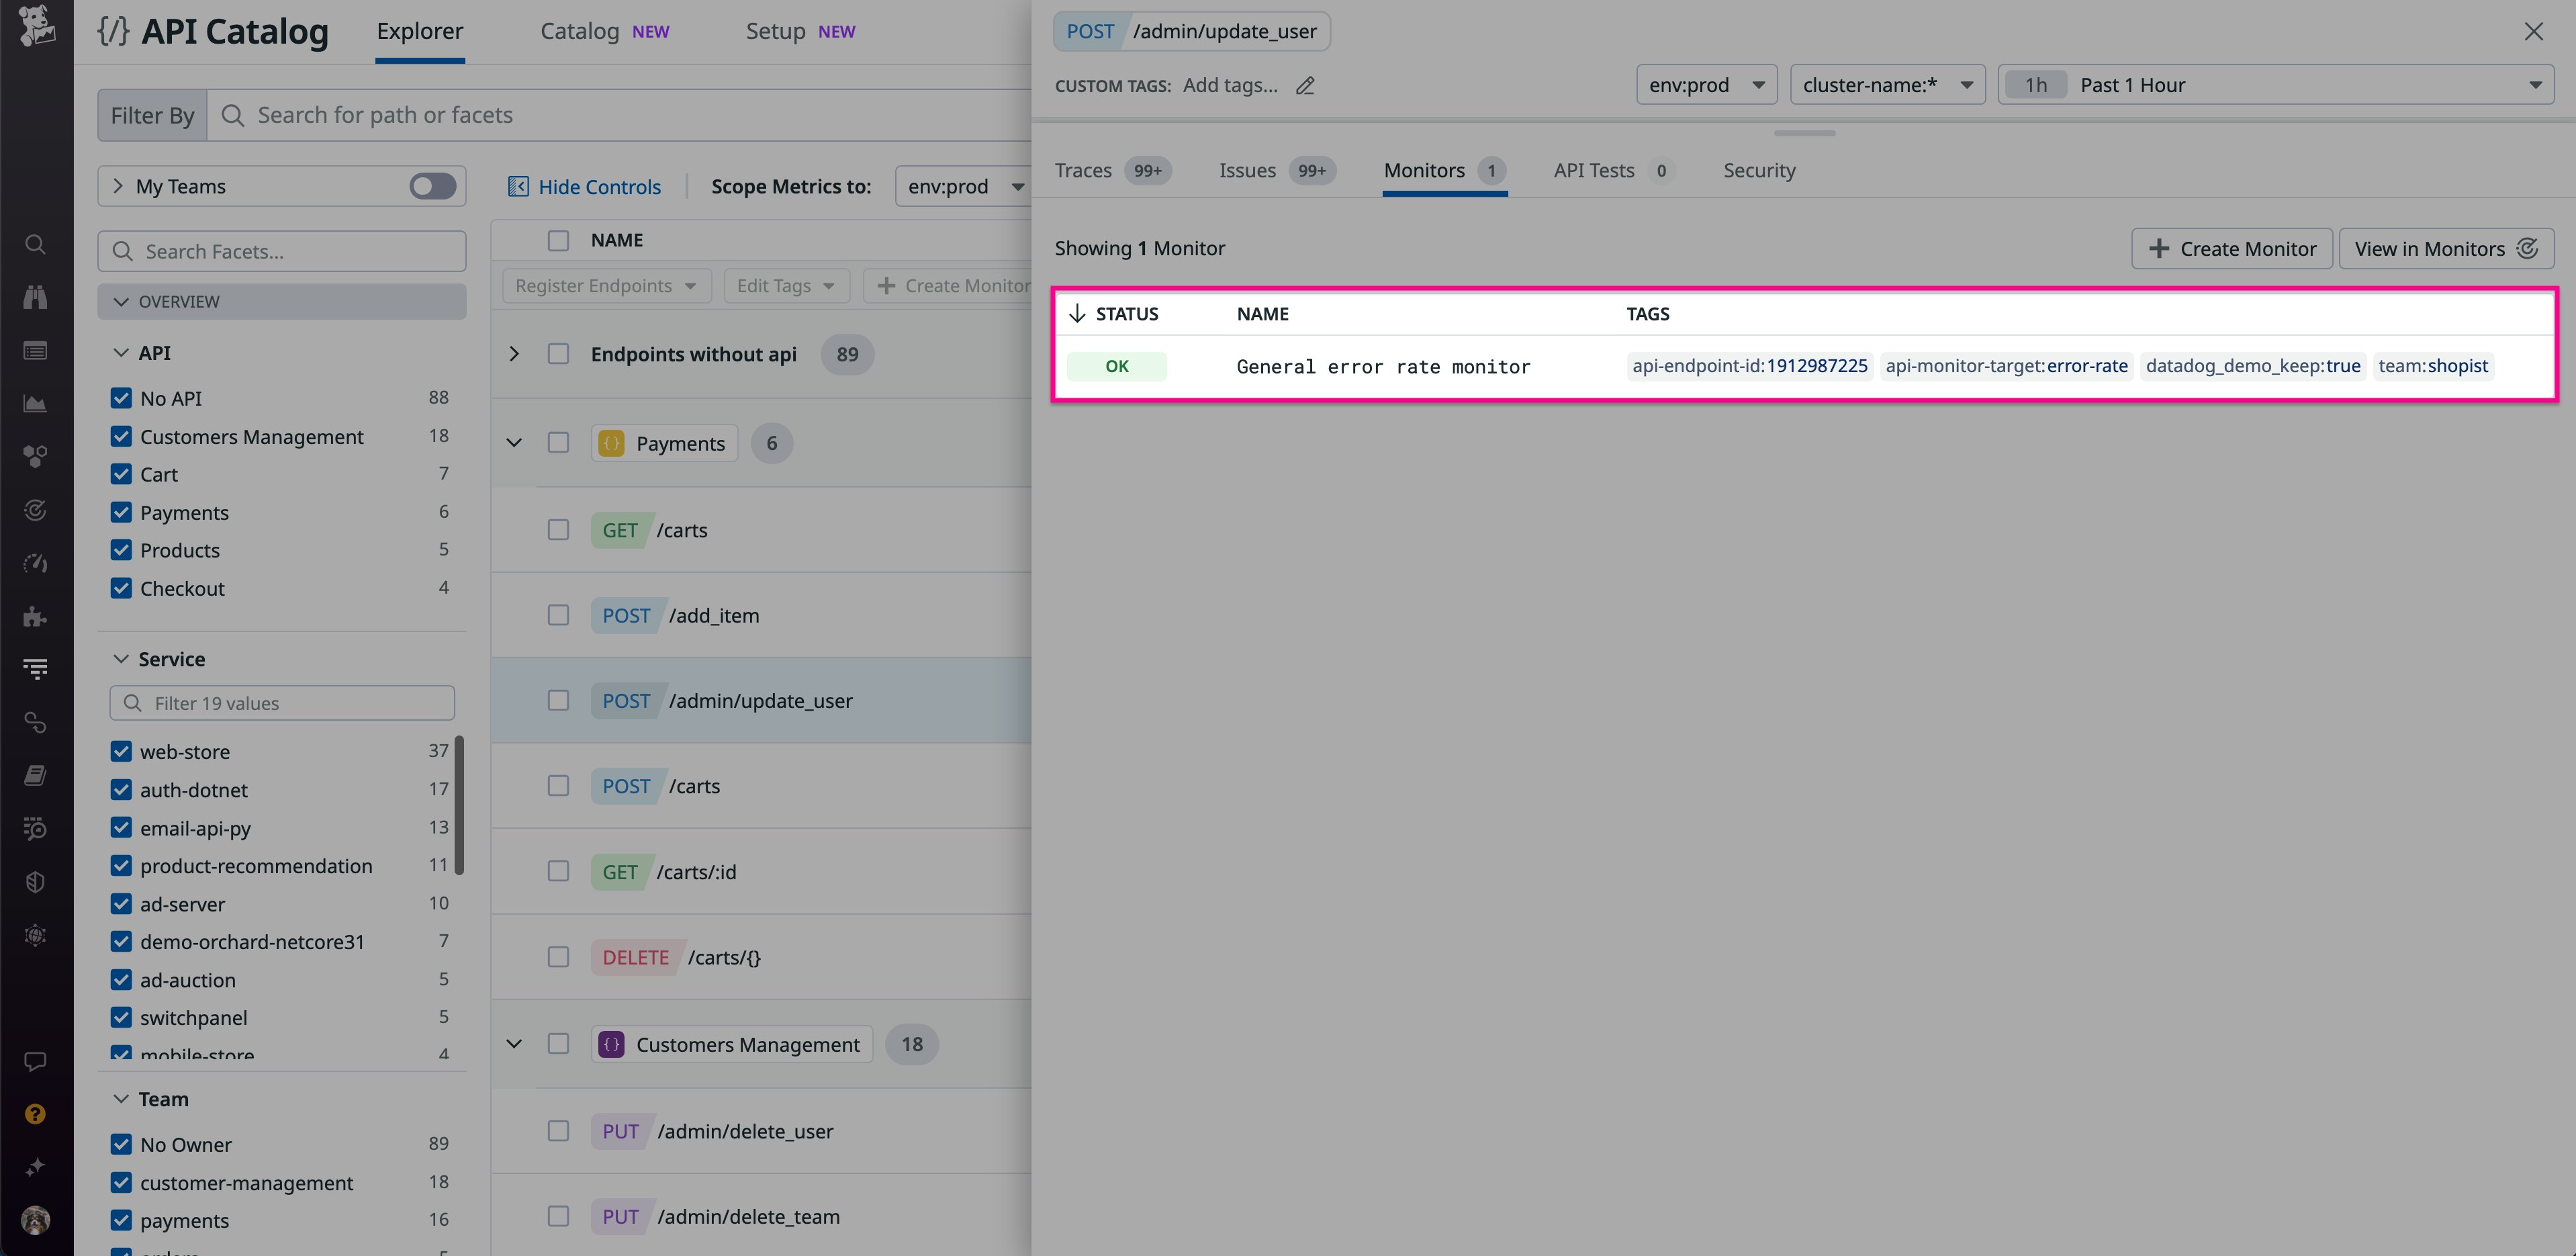This screenshot has width=2576, height=1256.
Task: Open the Past 1 Hour time range dropdown
Action: [x=2275, y=85]
